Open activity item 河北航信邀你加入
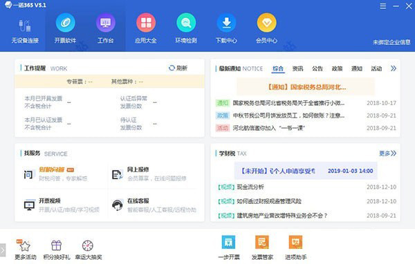 [x=268, y=128]
